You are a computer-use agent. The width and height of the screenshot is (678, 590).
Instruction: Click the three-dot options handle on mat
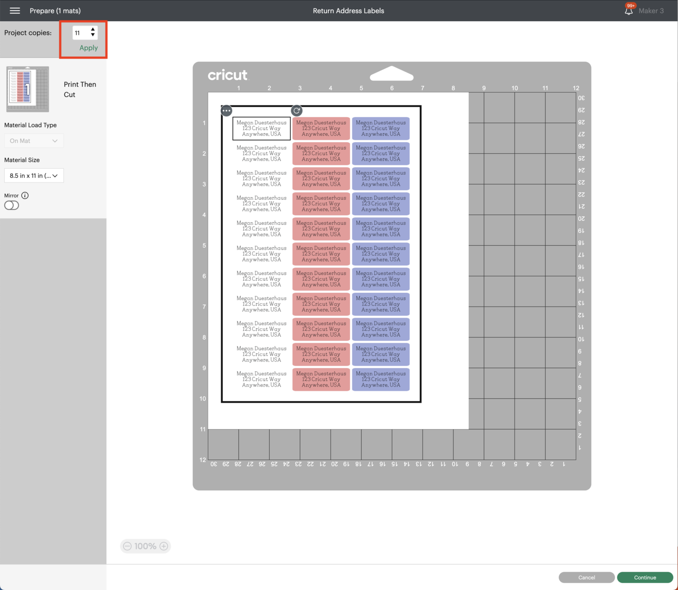click(x=226, y=111)
